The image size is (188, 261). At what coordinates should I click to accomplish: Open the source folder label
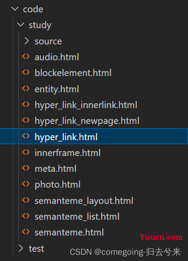click(x=48, y=41)
